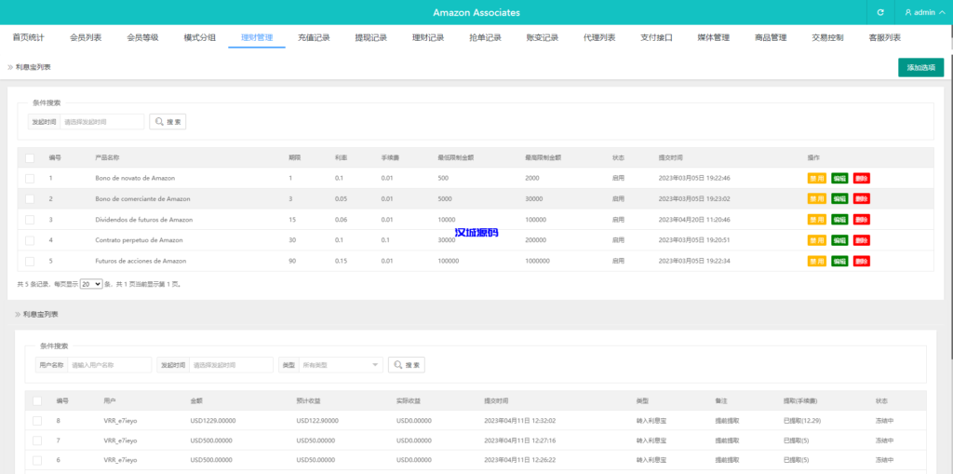This screenshot has height=474, width=953.
Task: Edit the Bono de comerciante de Amazon row
Action: click(839, 198)
